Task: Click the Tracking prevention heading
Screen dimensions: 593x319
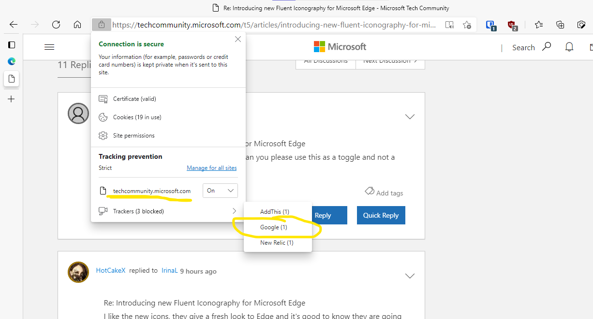Action: (x=131, y=156)
